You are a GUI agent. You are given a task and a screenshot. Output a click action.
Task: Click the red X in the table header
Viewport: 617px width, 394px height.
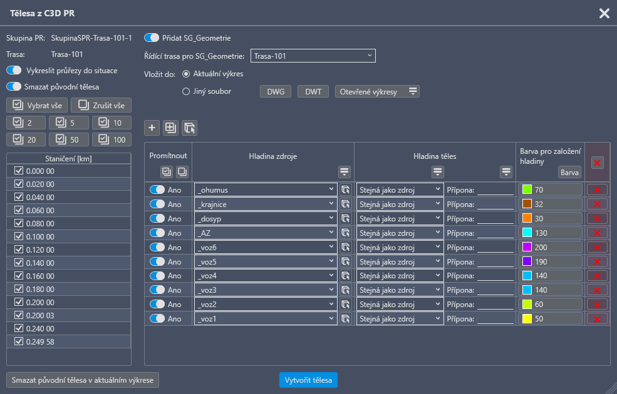[598, 163]
